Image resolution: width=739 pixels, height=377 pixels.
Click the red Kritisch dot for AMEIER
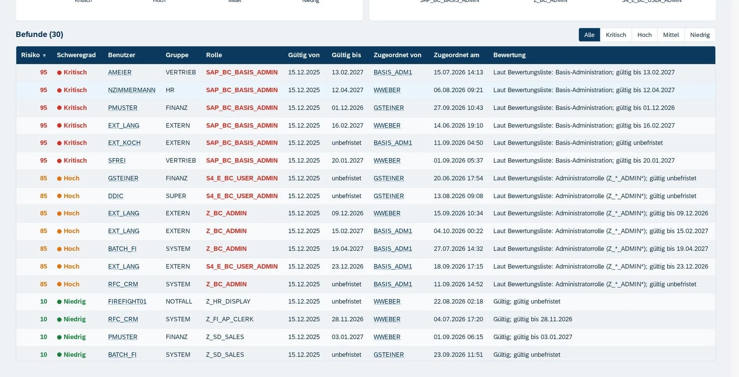[x=59, y=73]
